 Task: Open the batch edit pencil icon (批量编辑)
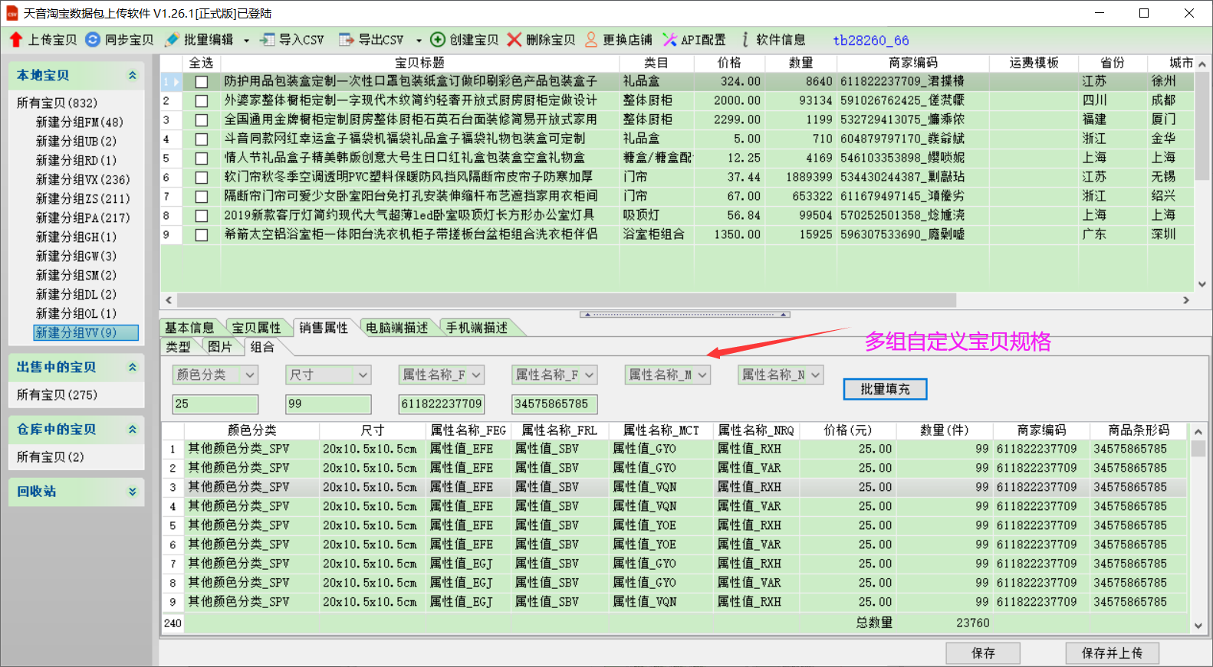click(x=173, y=40)
